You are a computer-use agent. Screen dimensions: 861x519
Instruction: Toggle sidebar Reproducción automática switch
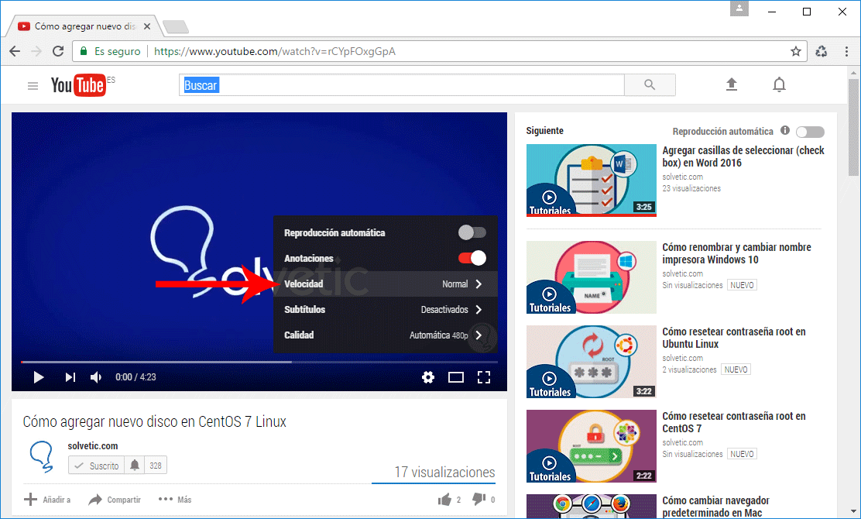[811, 132]
